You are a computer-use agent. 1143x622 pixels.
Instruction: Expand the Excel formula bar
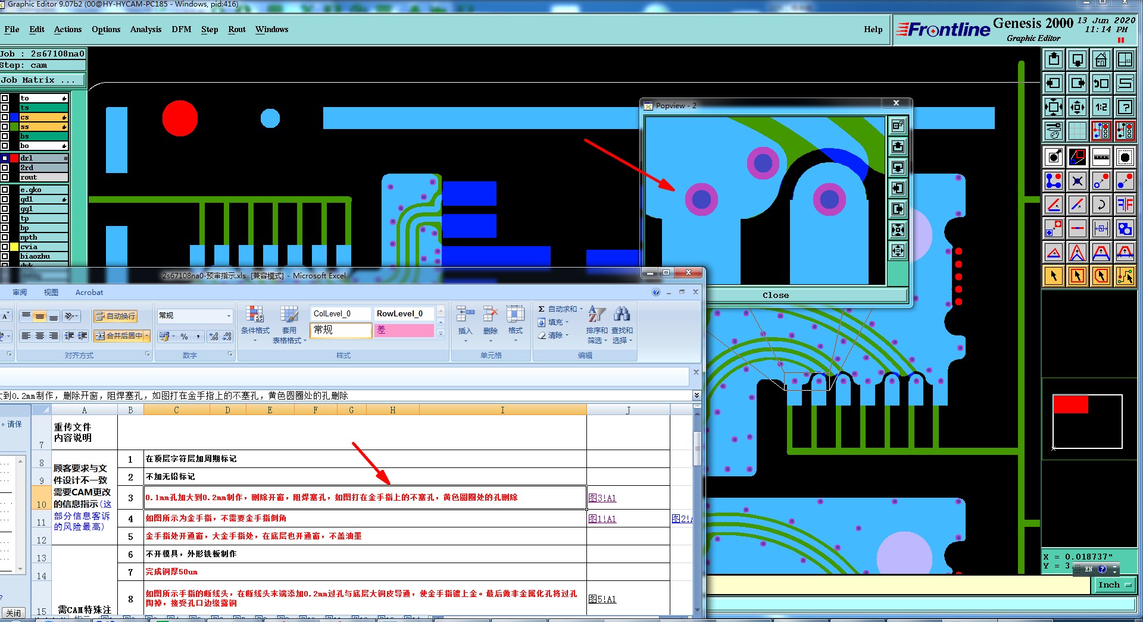tap(697, 395)
